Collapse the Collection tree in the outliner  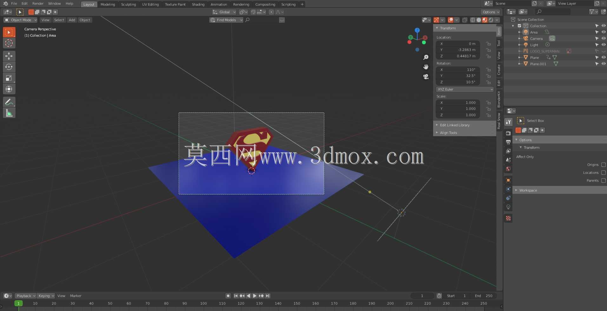tap(513, 26)
